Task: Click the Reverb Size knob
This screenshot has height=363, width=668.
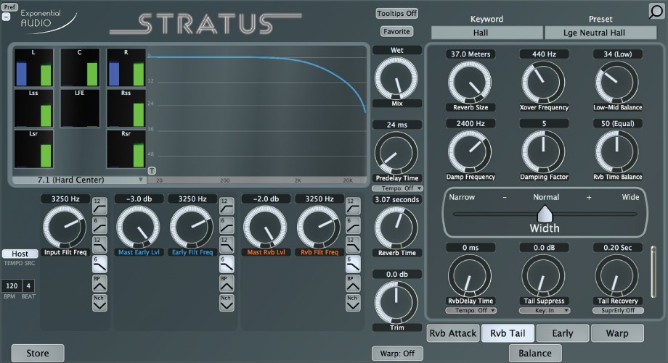Action: point(470,83)
